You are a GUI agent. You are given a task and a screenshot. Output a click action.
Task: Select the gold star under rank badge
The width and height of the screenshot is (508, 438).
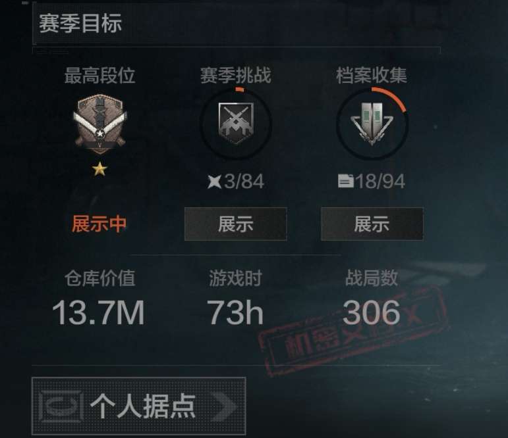tap(99, 169)
